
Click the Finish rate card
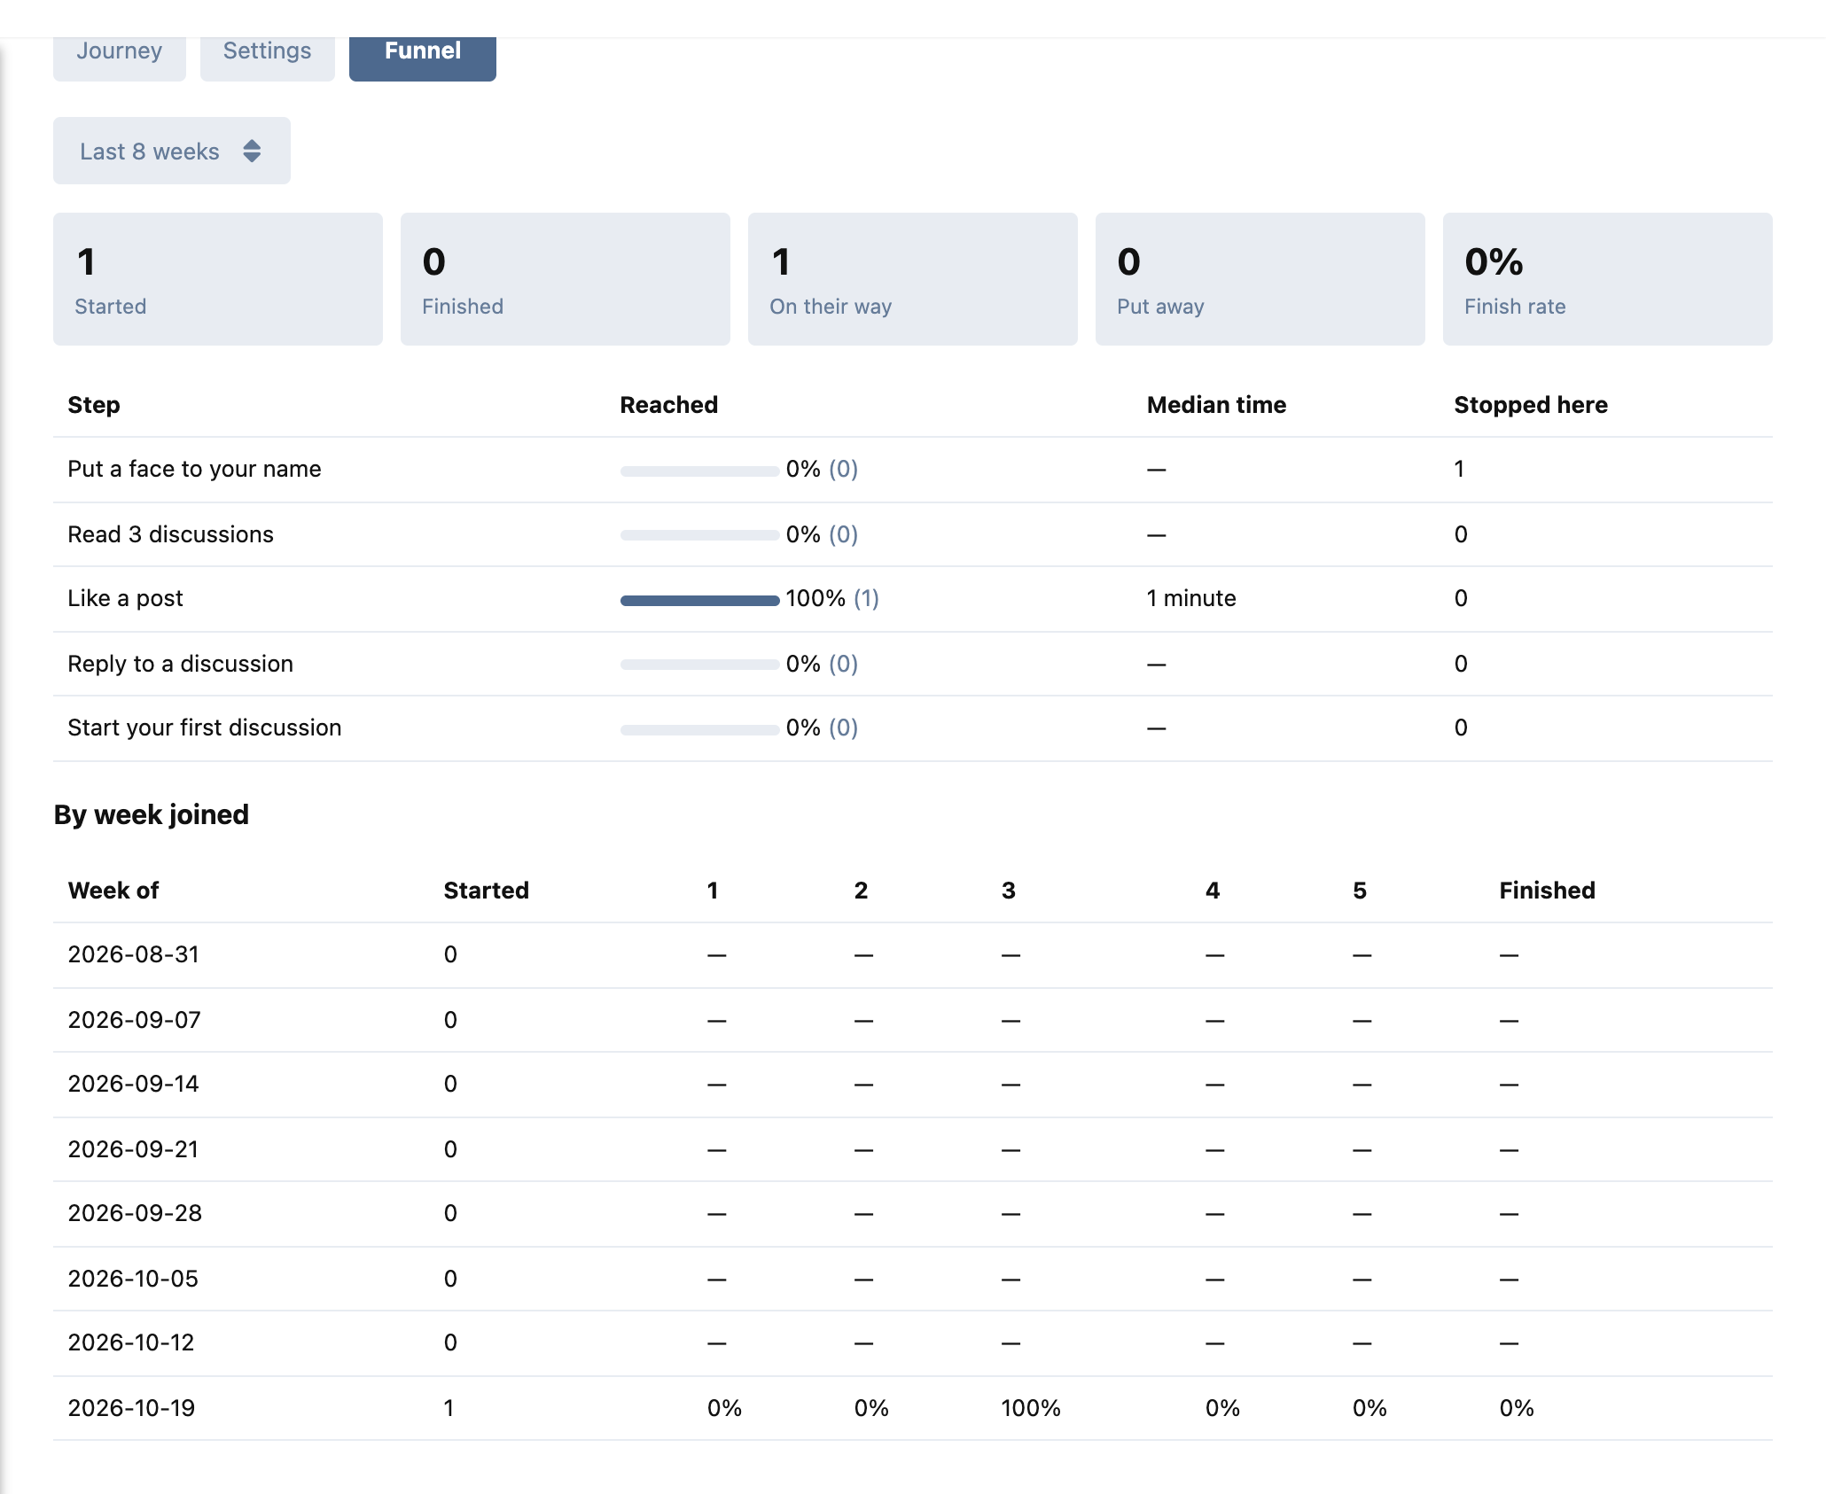click(1608, 279)
